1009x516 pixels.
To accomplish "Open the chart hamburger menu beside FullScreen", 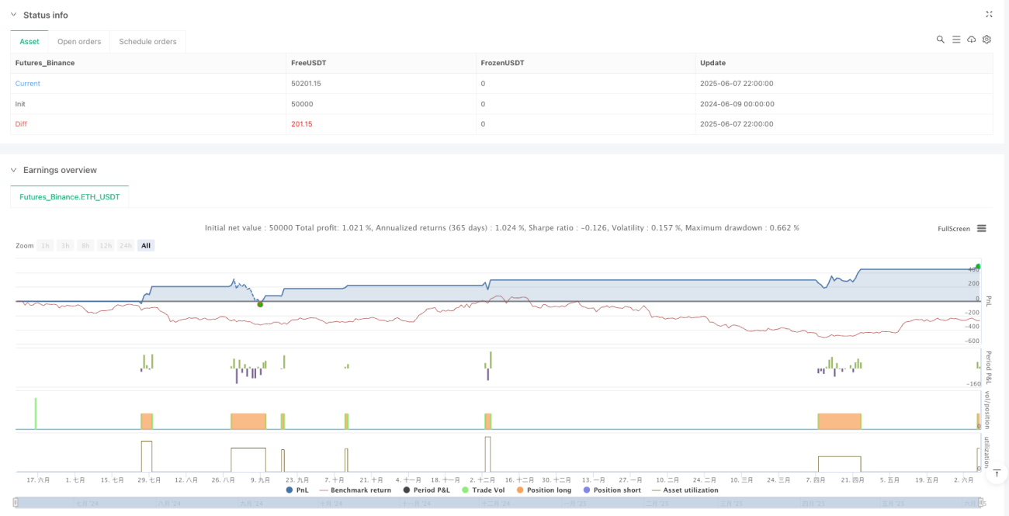I will click(x=981, y=229).
